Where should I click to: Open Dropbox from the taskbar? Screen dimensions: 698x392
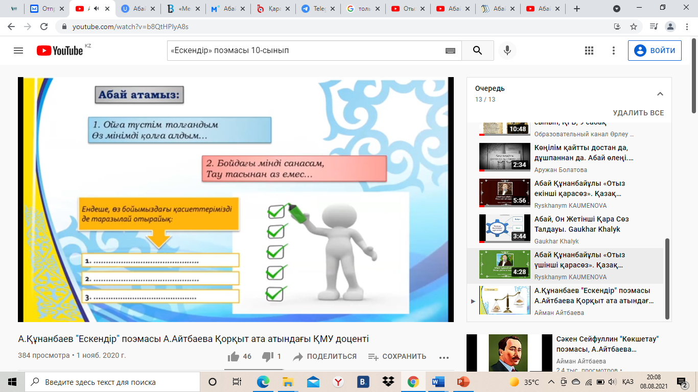[x=388, y=382]
